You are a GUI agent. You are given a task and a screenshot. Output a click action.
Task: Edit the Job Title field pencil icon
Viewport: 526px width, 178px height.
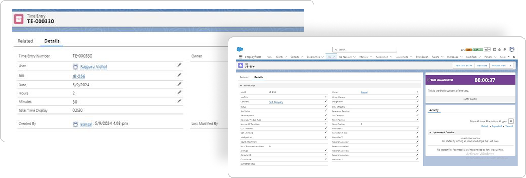(326, 97)
